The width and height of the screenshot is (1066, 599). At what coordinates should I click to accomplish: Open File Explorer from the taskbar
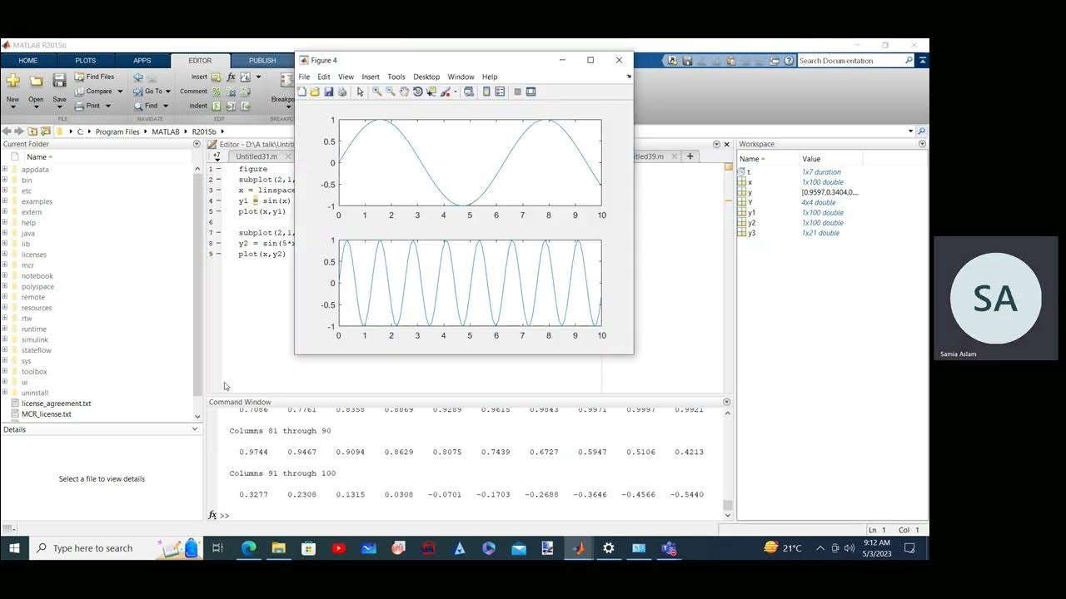tap(278, 548)
